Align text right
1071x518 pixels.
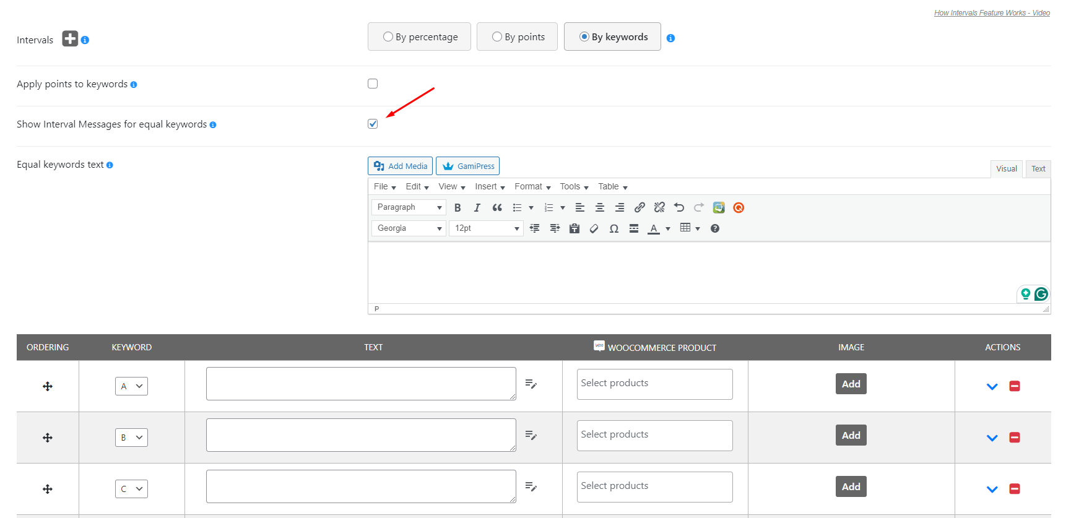[x=620, y=208]
